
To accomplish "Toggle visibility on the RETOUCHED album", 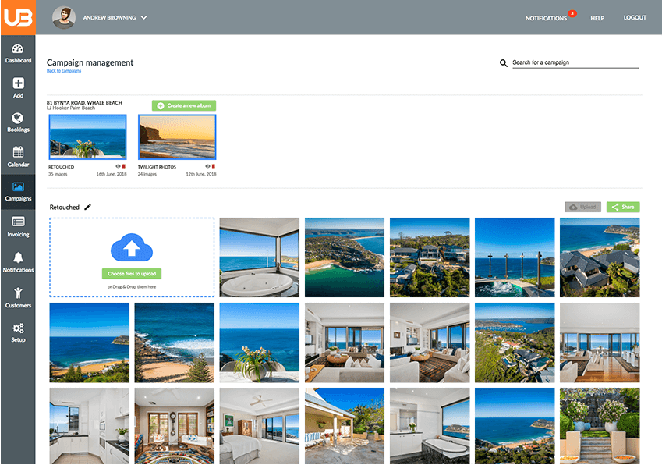I will point(117,166).
